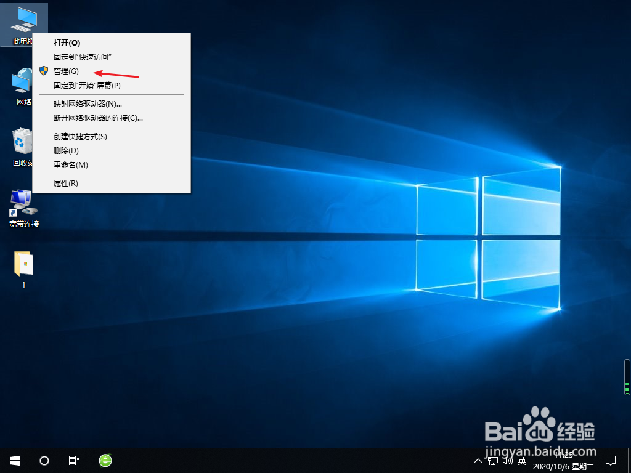
Task: Select the This PC desktop icon
Action: click(23, 25)
